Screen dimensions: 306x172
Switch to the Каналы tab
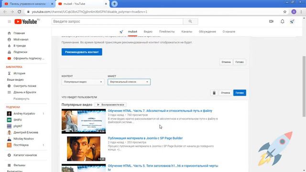tap(187, 32)
